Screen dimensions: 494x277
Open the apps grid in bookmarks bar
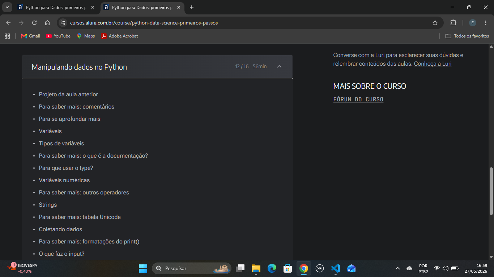7,36
